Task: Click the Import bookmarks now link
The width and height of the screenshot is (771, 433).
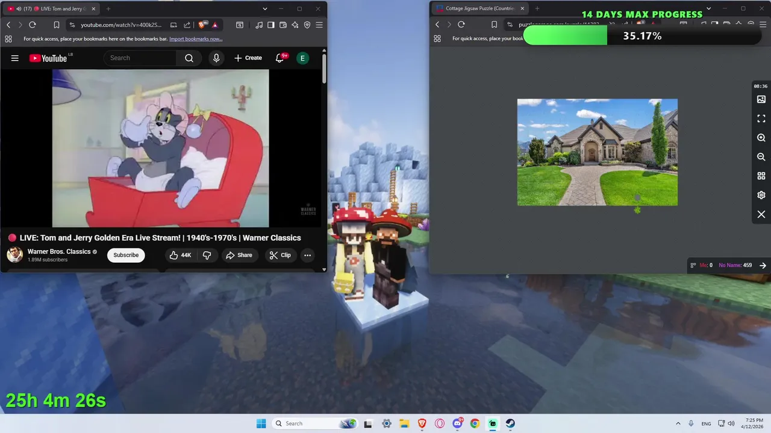Action: click(196, 38)
